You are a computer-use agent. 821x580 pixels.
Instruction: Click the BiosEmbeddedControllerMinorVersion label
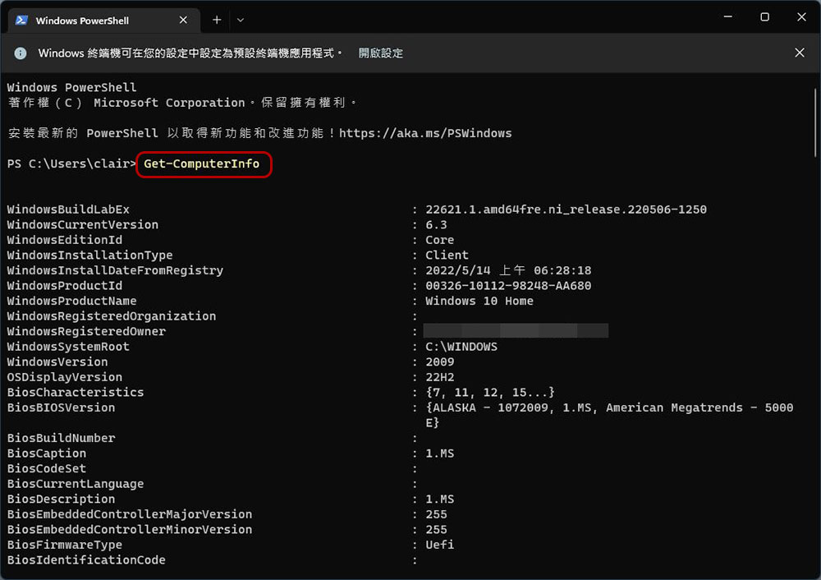coord(130,530)
